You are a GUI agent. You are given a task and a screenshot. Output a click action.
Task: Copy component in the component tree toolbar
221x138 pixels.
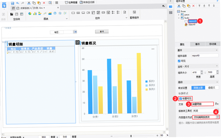[x=184, y=6]
